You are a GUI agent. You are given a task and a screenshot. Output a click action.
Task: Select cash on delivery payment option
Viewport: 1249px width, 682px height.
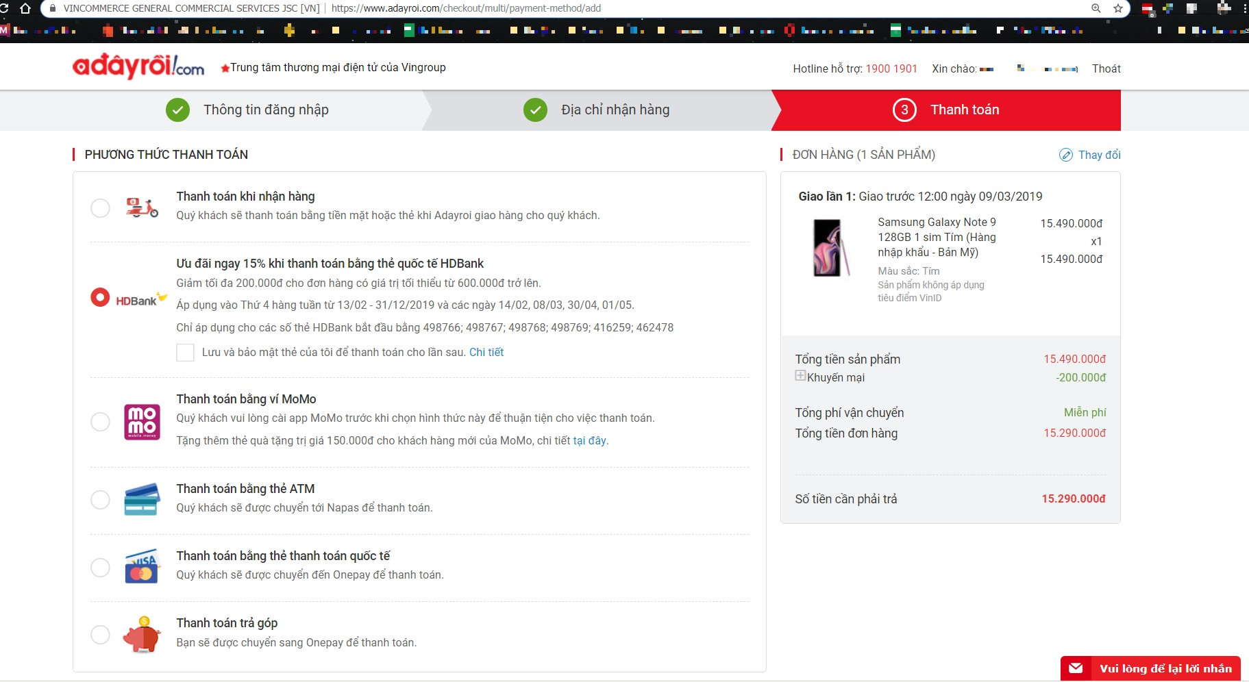100,208
